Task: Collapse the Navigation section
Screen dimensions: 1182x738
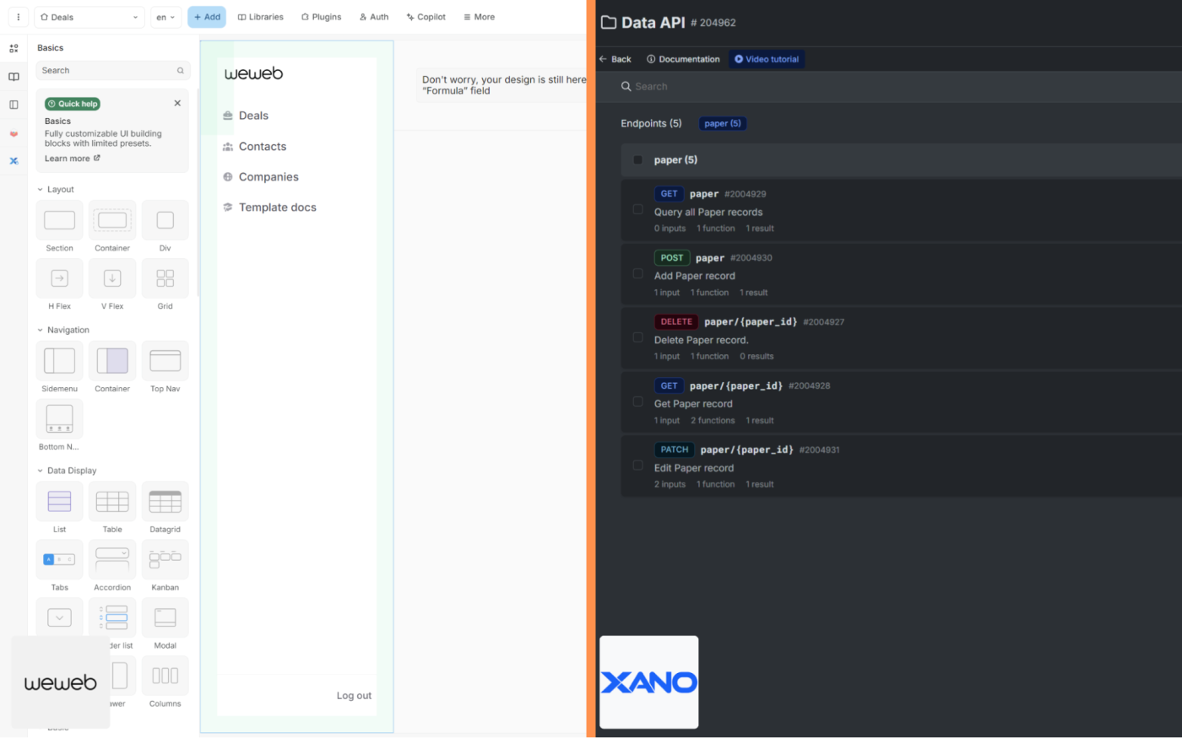Action: tap(63, 330)
